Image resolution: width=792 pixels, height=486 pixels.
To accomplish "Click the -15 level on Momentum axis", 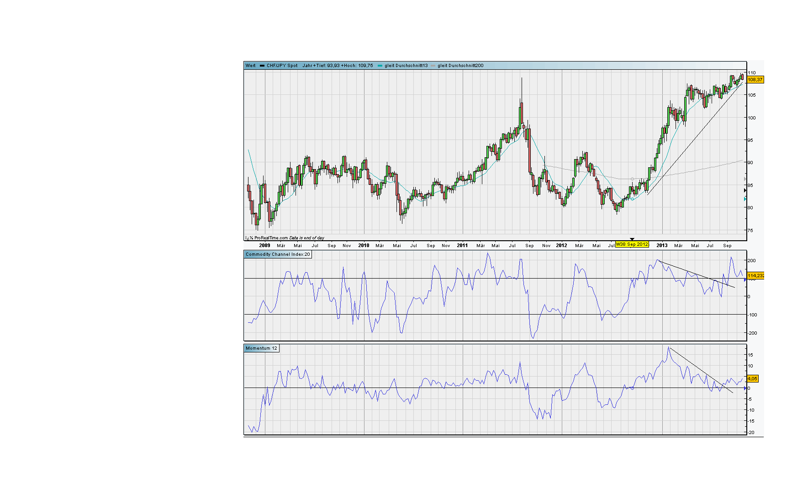I will point(751,421).
